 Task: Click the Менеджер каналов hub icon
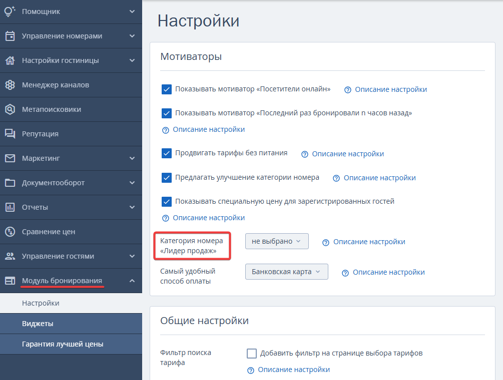10,85
